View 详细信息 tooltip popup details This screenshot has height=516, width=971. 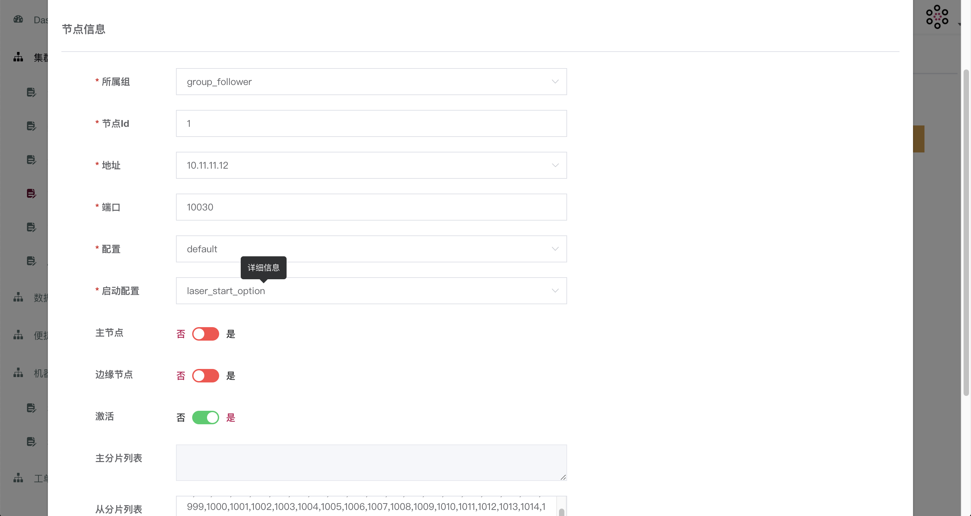tap(263, 267)
